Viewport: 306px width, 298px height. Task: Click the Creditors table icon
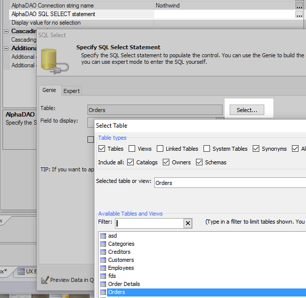[x=103, y=252]
